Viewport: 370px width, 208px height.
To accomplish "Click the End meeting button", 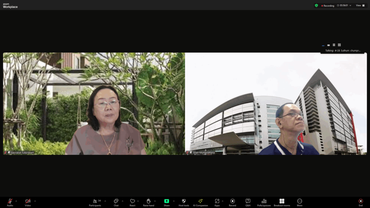I will point(361,202).
